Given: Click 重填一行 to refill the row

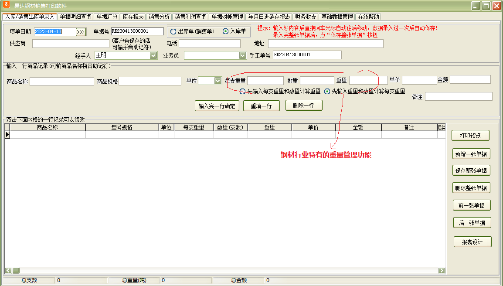Looking at the screenshot, I should [x=261, y=105].
